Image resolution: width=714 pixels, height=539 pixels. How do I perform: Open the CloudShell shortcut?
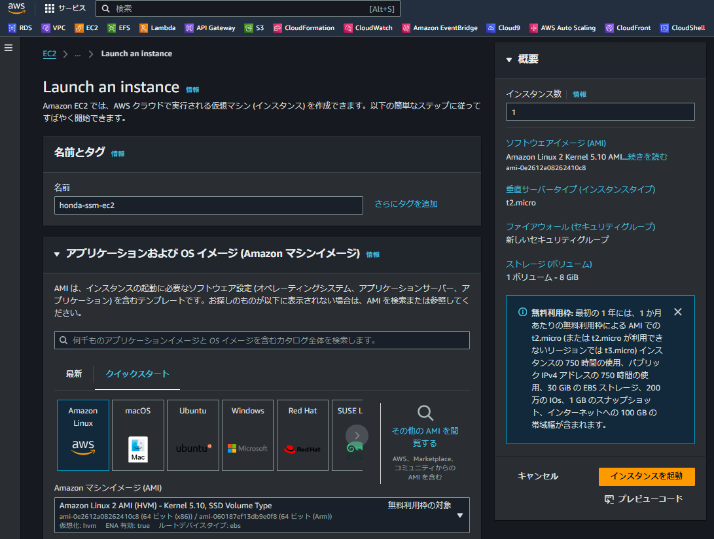click(x=683, y=27)
